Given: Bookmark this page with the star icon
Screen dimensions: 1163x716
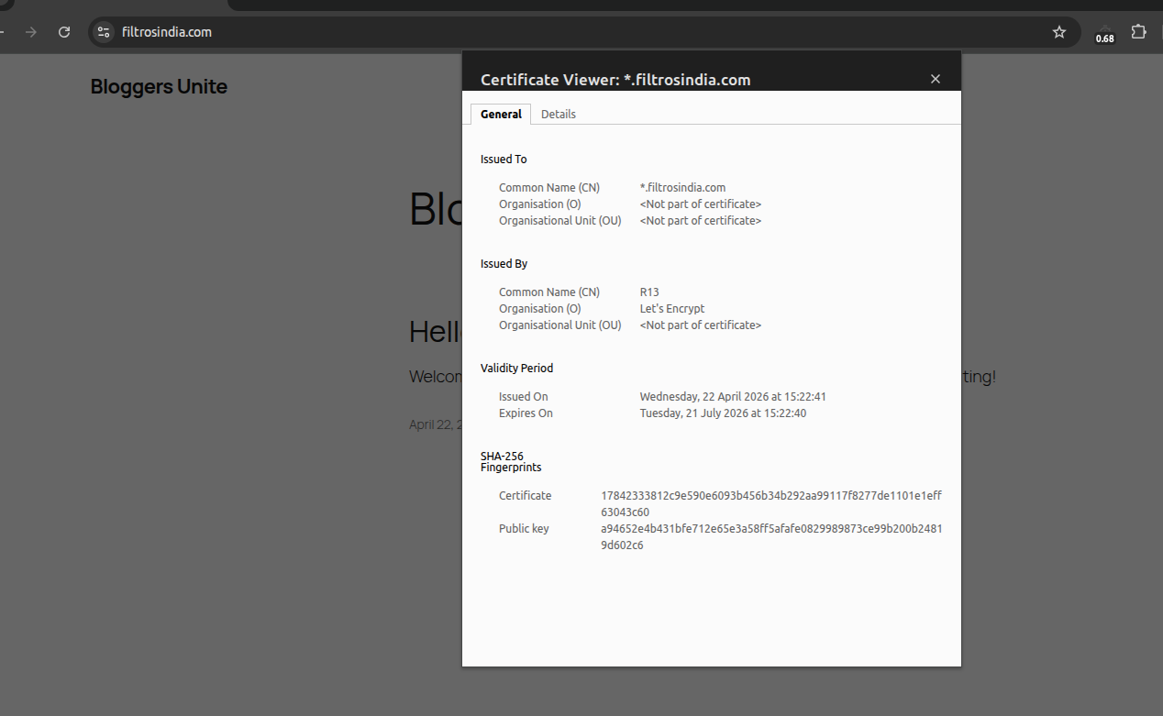Looking at the screenshot, I should (1059, 32).
